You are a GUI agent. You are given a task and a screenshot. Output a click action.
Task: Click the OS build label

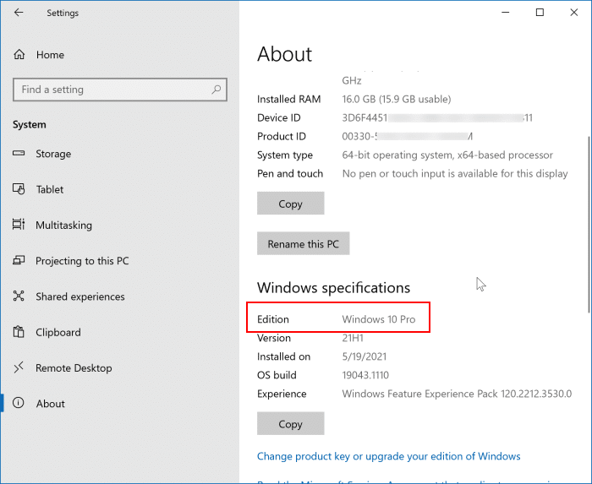[277, 375]
